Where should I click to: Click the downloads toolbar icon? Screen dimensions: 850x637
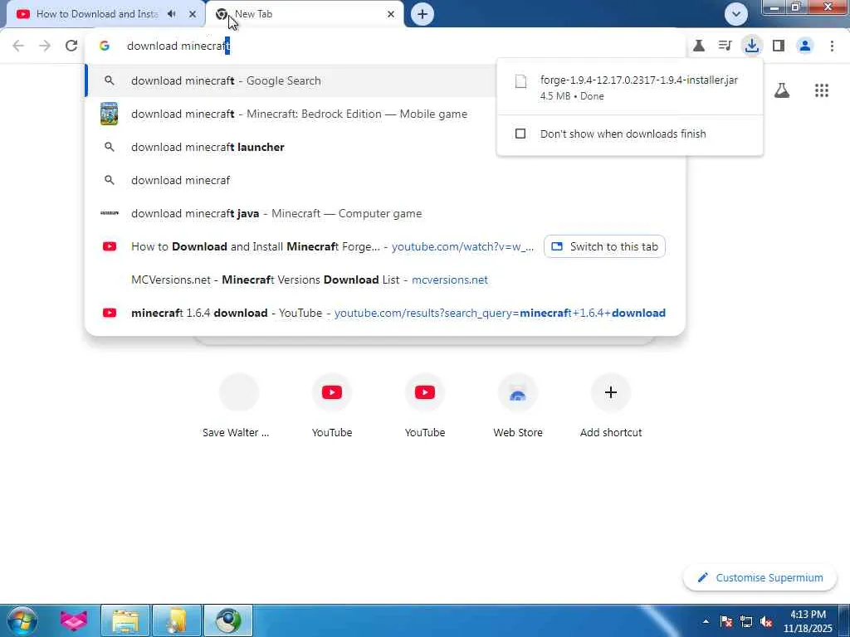[751, 46]
